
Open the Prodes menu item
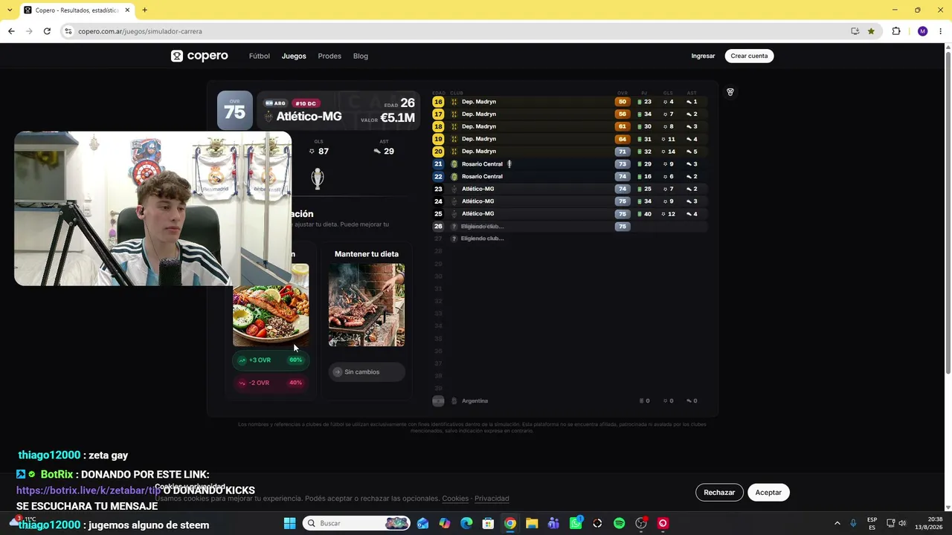[329, 56]
